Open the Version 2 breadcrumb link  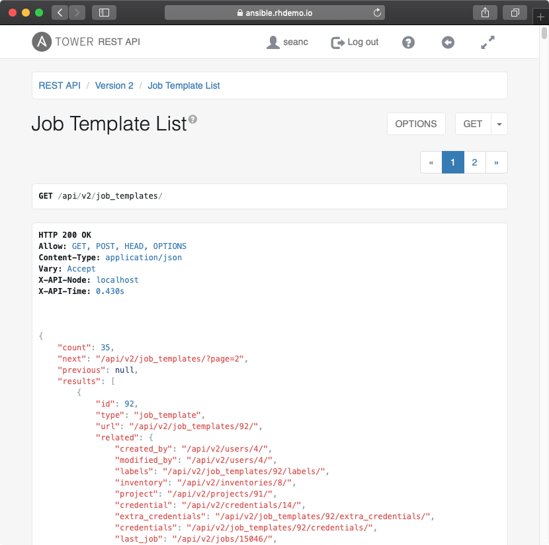coord(114,85)
